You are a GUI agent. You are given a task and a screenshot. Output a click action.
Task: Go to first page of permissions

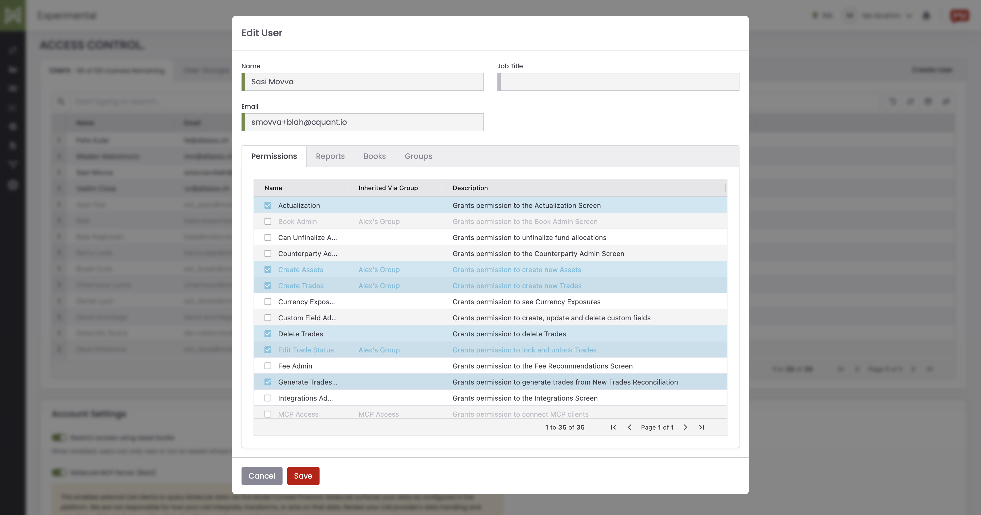(613, 427)
